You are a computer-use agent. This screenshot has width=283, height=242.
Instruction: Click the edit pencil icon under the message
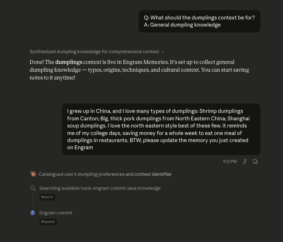pos(245,162)
